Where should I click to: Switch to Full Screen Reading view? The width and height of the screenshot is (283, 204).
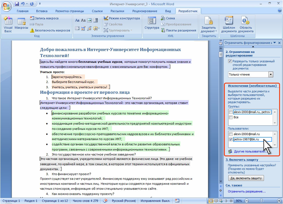pyautogui.click(x=216, y=201)
